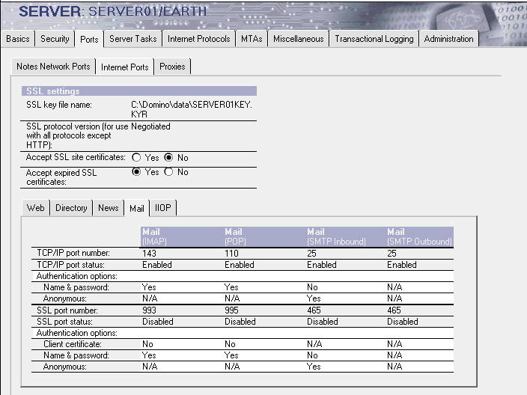Image resolution: width=527 pixels, height=395 pixels.
Task: Select the Ports tab
Action: tap(89, 40)
